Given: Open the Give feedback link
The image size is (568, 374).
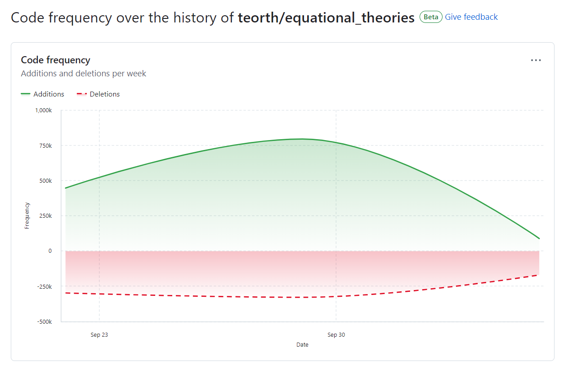Looking at the screenshot, I should pos(471,17).
